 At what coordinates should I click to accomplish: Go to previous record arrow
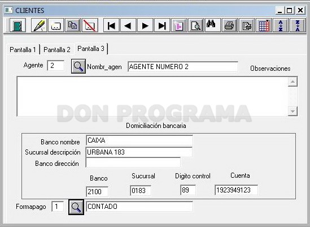point(128,25)
